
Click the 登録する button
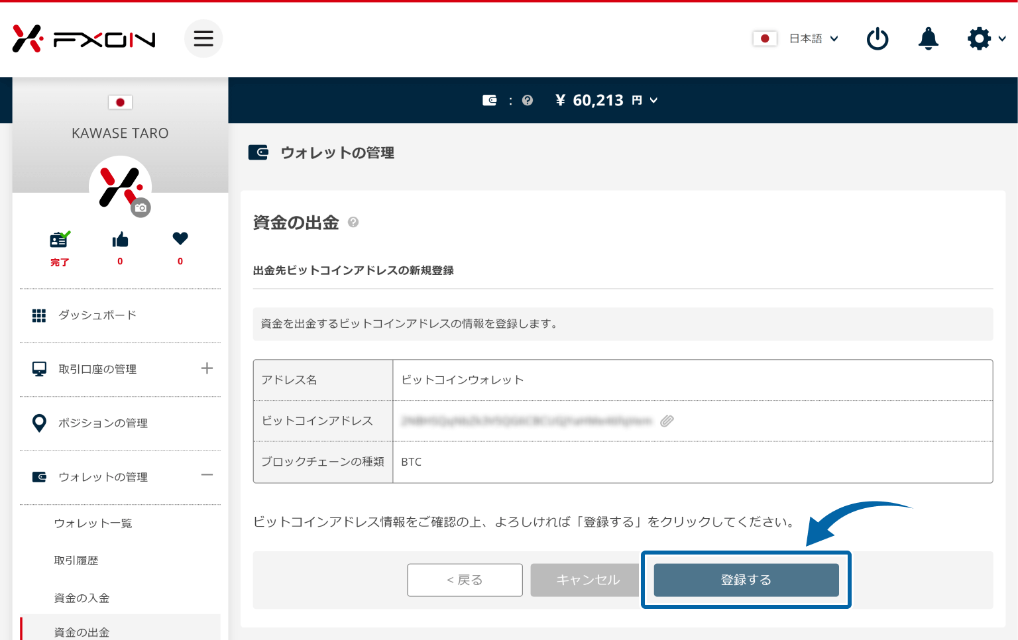(746, 580)
